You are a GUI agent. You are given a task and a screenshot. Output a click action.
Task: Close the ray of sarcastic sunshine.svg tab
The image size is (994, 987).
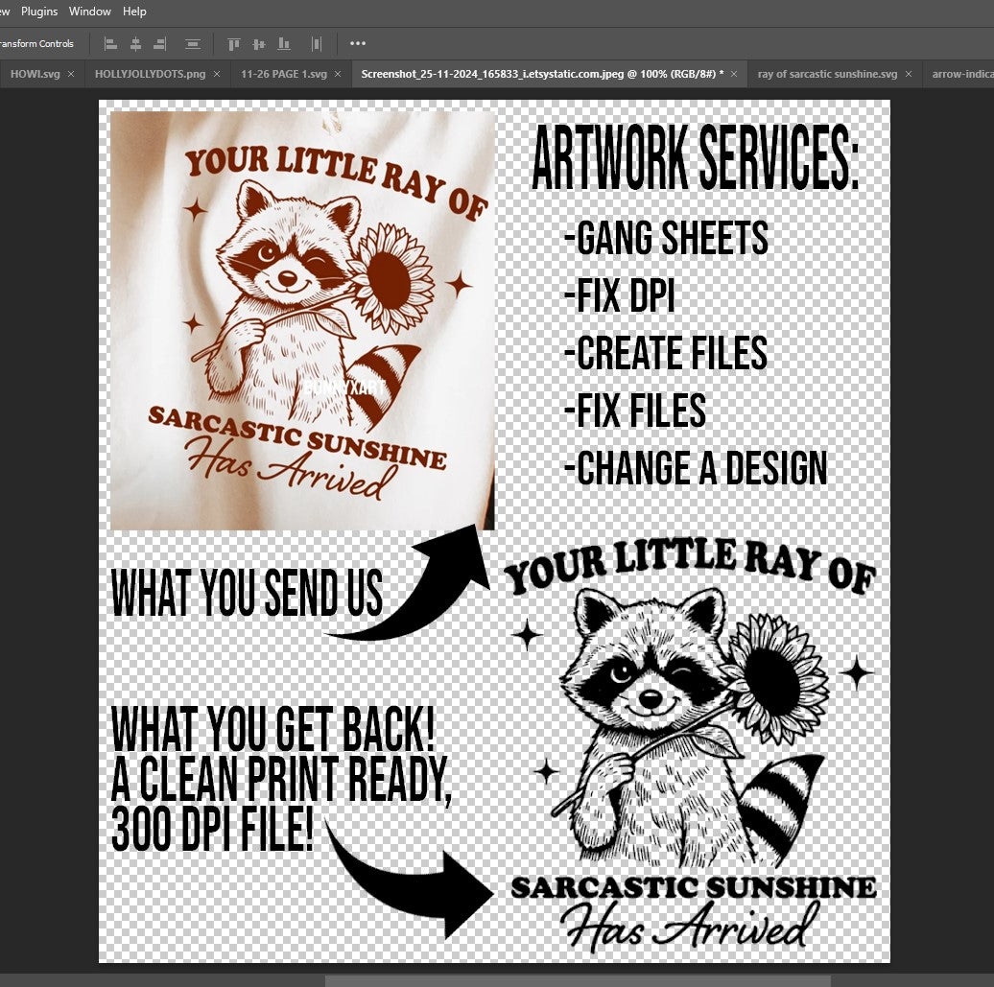[910, 74]
